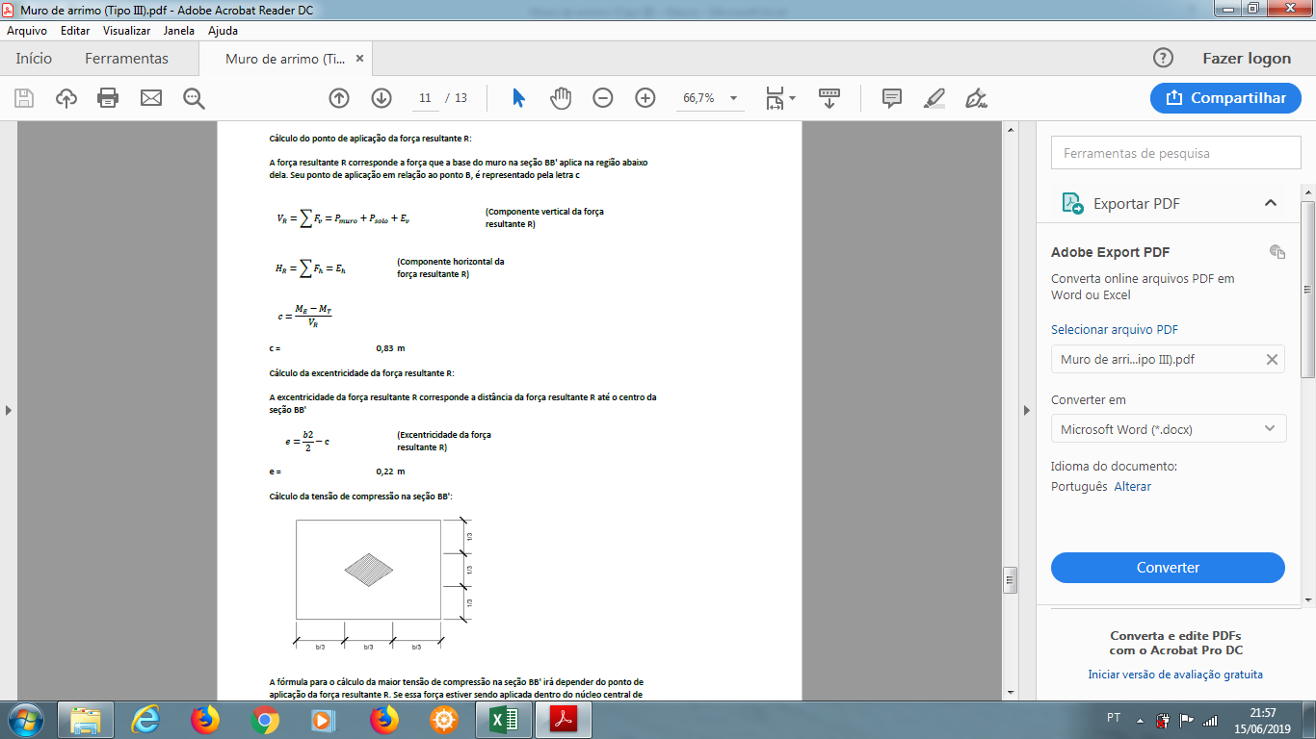The width and height of the screenshot is (1316, 739).
Task: Remove selected PDF file with X
Action: click(1272, 359)
